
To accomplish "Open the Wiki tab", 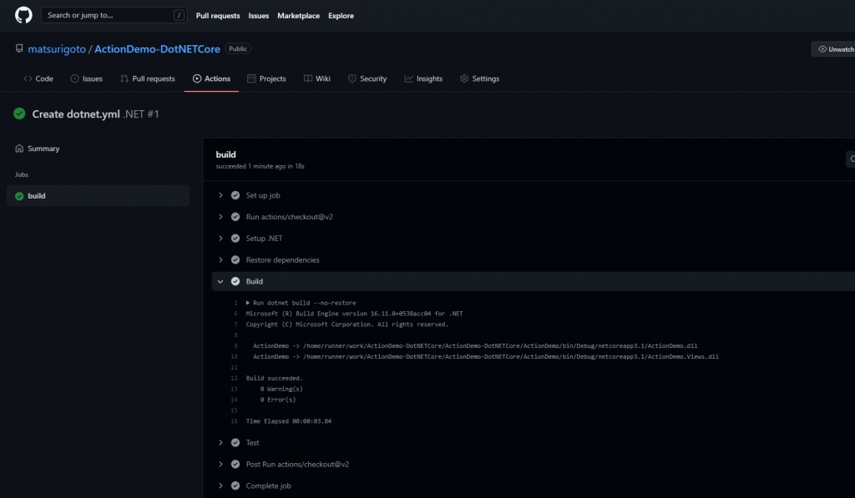I will (x=316, y=78).
